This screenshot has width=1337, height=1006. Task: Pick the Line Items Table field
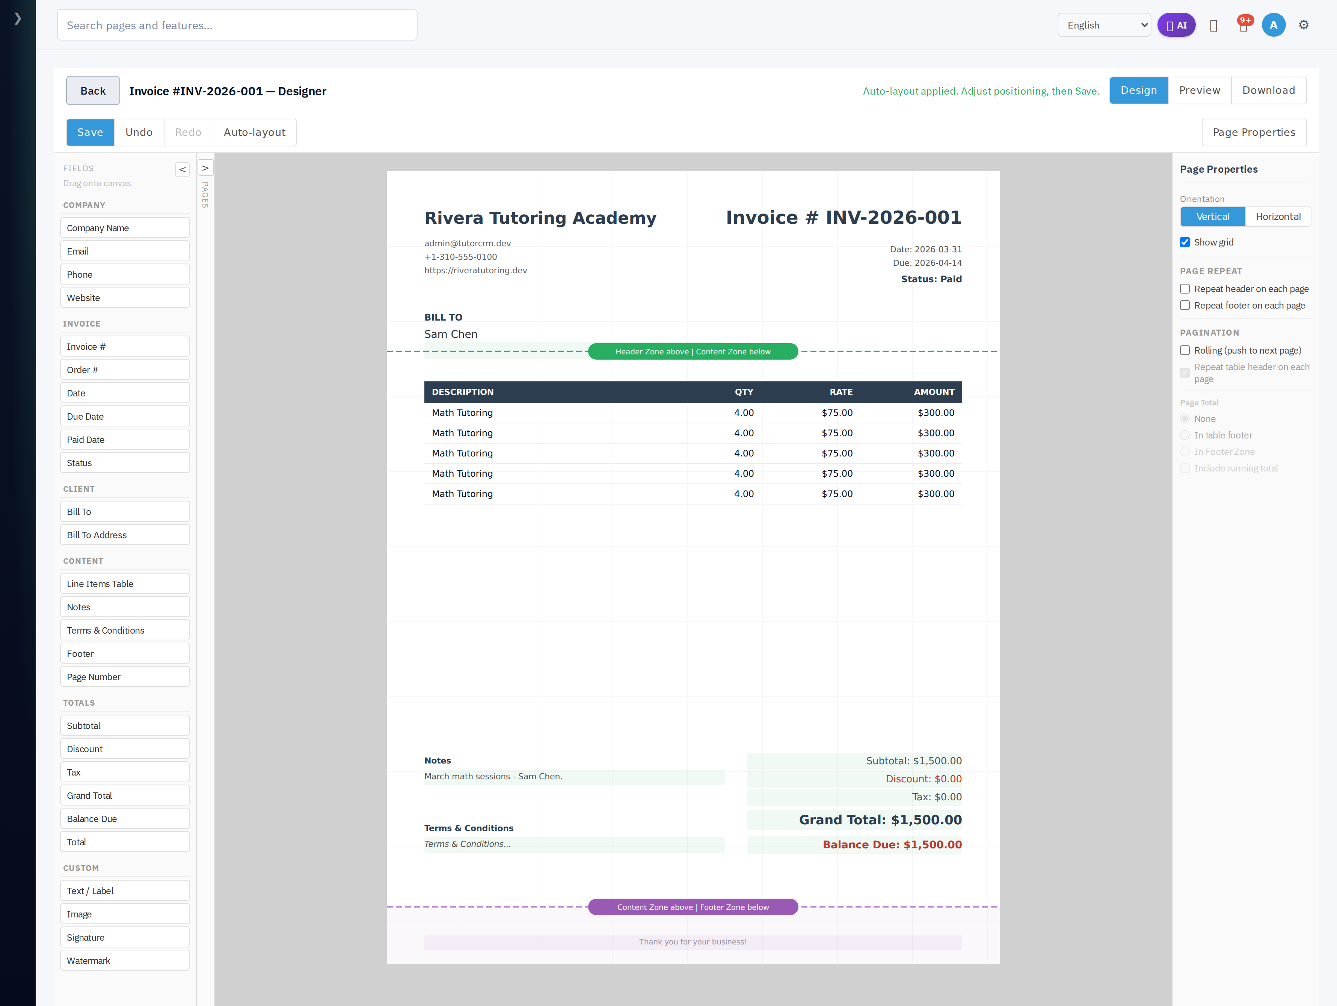[125, 584]
